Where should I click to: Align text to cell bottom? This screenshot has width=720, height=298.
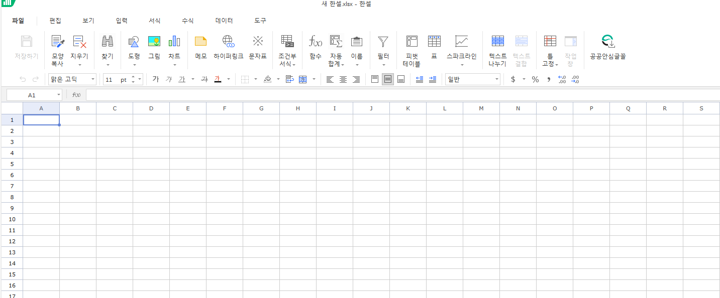click(401, 79)
